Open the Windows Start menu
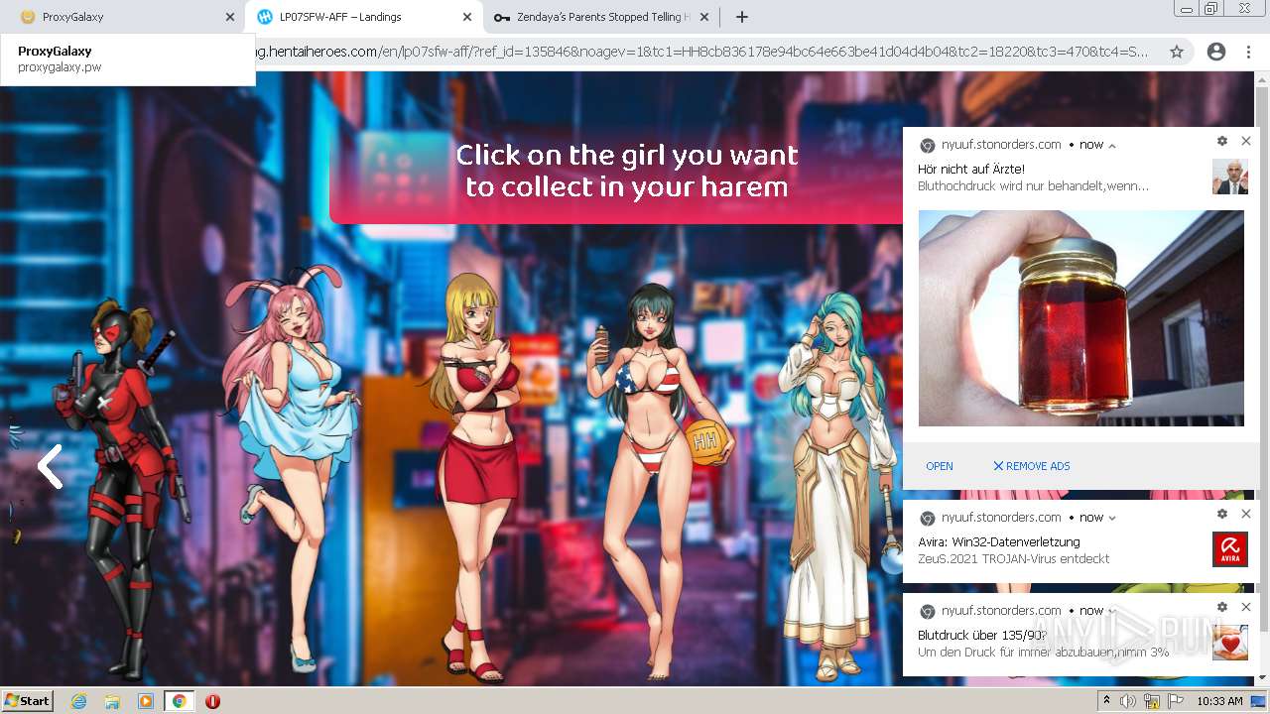The width and height of the screenshot is (1270, 714). (28, 700)
